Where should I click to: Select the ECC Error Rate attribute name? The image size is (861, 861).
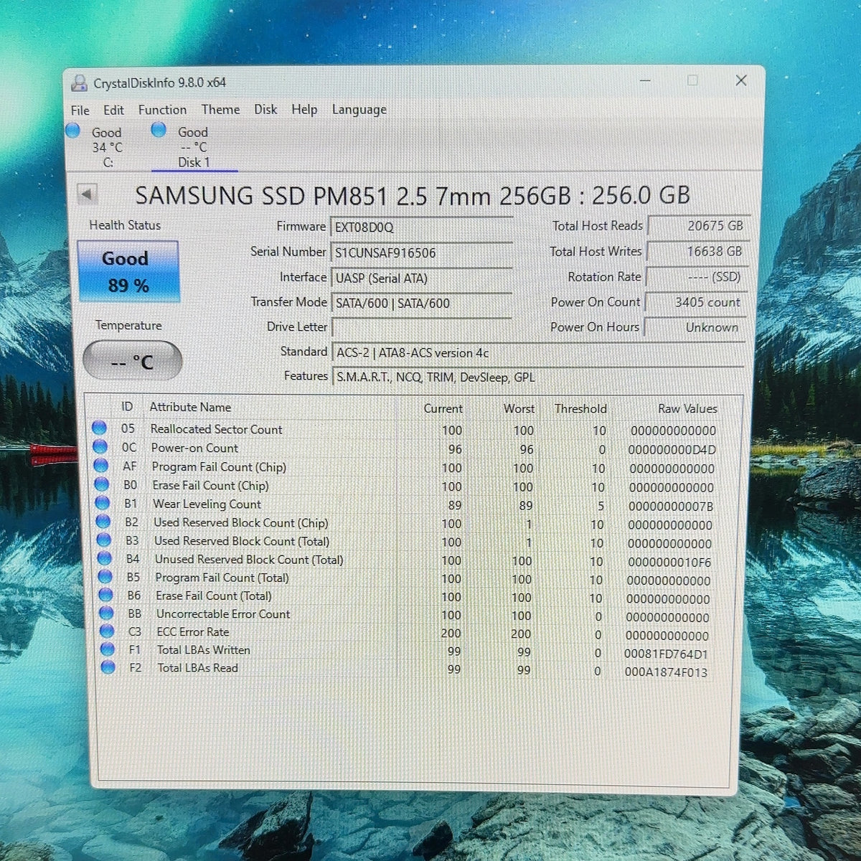[x=193, y=632]
